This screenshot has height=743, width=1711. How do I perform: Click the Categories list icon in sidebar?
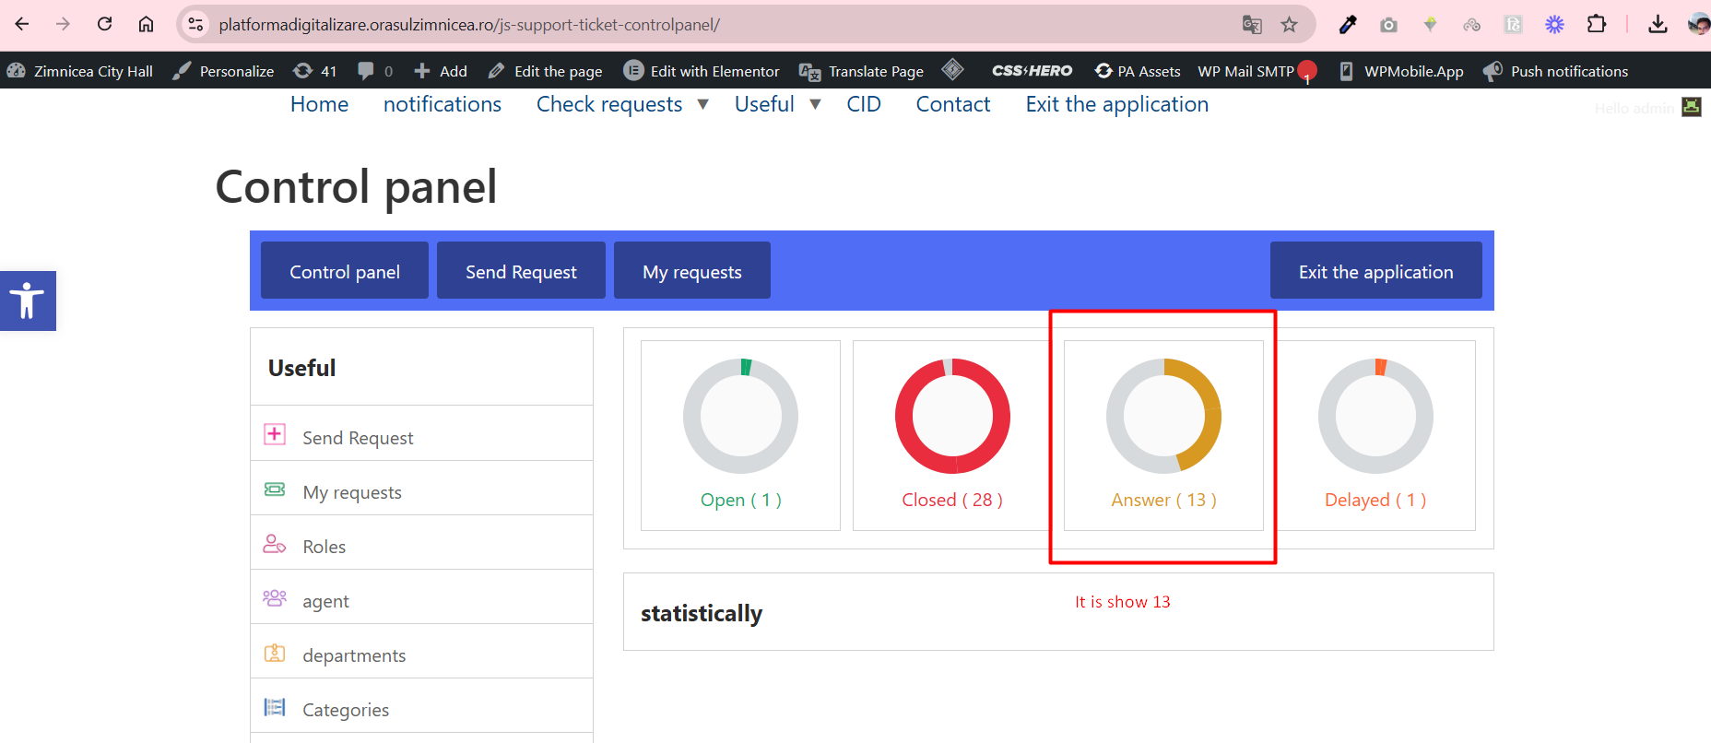[275, 707]
